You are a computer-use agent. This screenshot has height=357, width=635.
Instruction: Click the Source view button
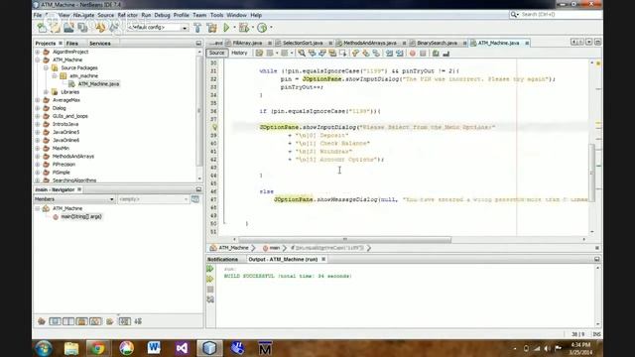click(216, 53)
